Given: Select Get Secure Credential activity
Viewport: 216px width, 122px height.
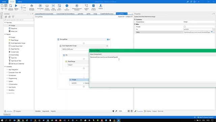Looking at the screenshot, I should click(18, 64).
